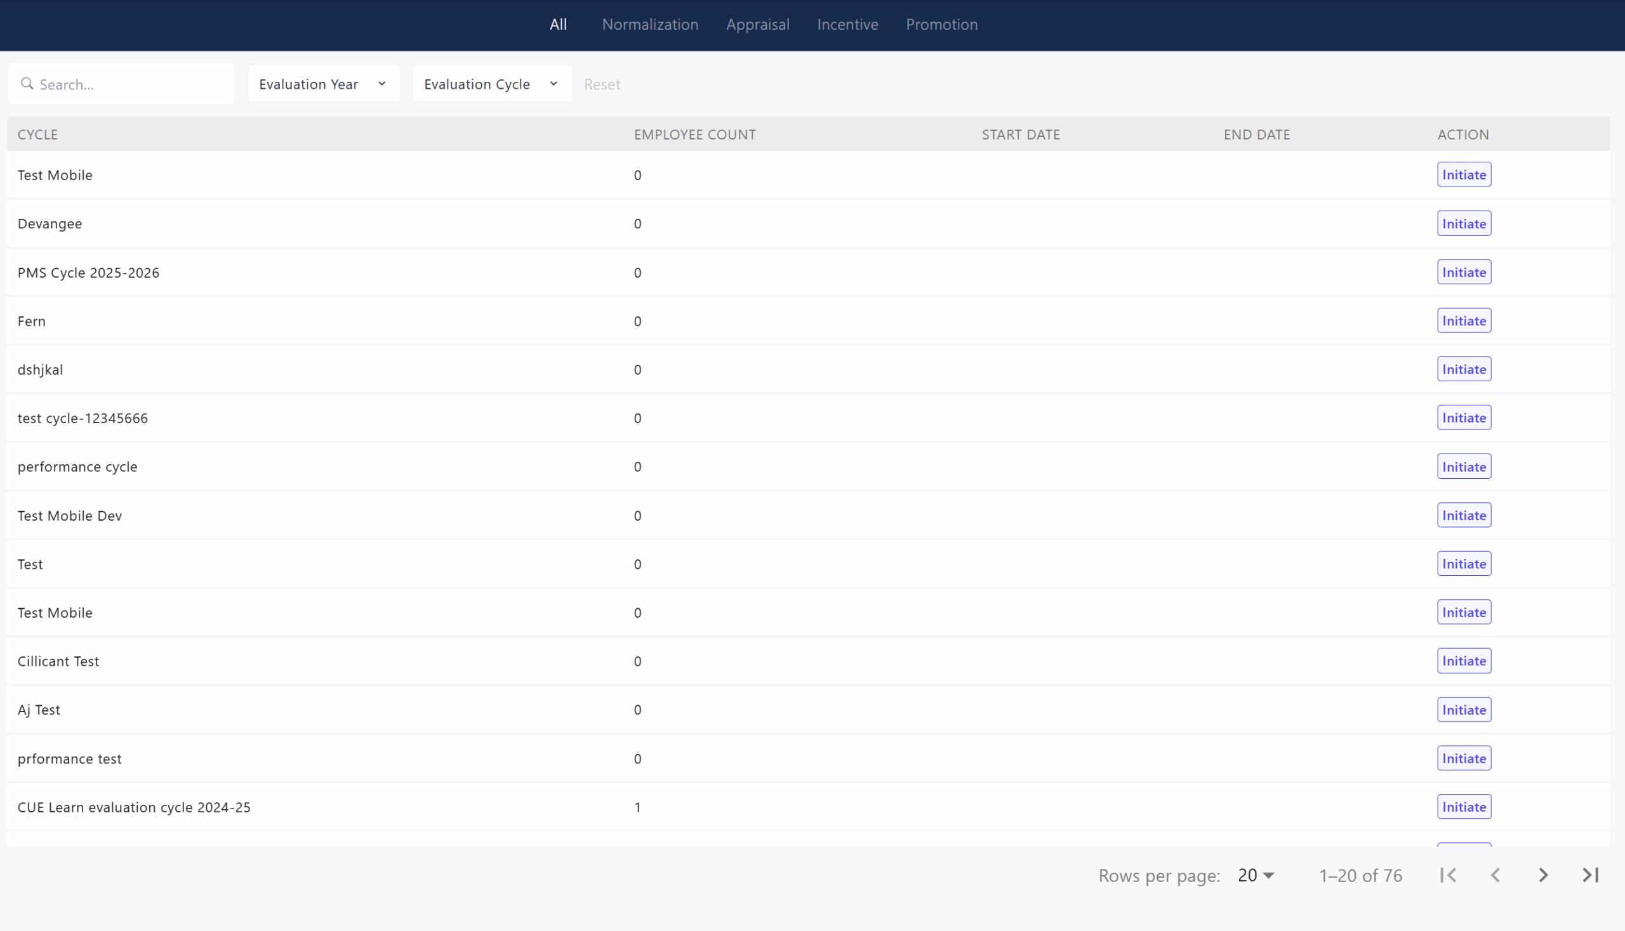This screenshot has height=931, width=1625.
Task: Open the Evaluation Cycle dropdown
Action: pyautogui.click(x=492, y=84)
